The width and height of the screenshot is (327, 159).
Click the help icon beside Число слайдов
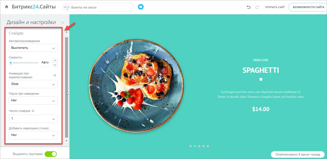(33, 111)
